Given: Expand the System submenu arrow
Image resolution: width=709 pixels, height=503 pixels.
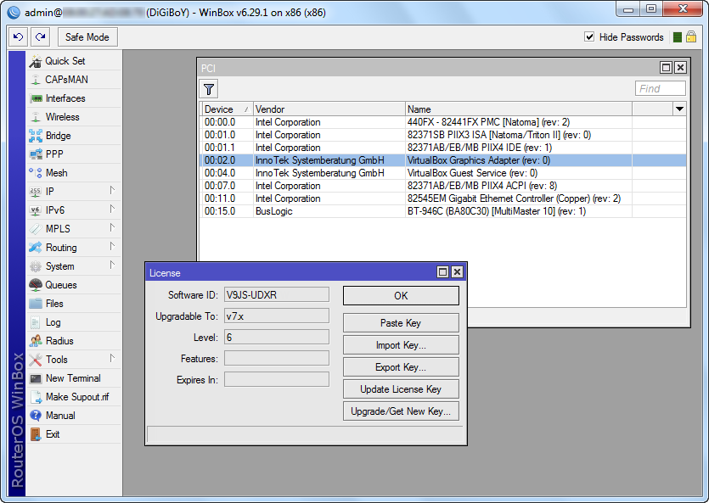Looking at the screenshot, I should (112, 265).
